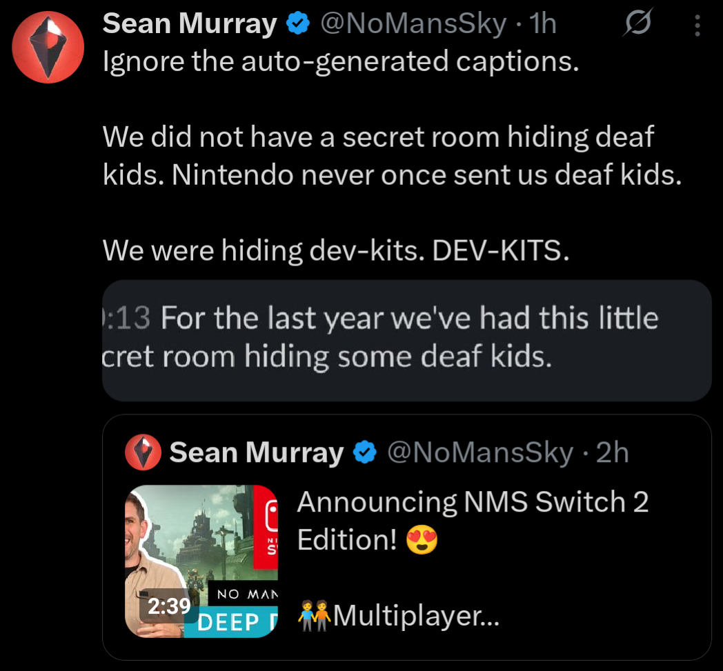Click the Multiplayer people emoji
The width and height of the screenshot is (723, 671).
coord(315,616)
